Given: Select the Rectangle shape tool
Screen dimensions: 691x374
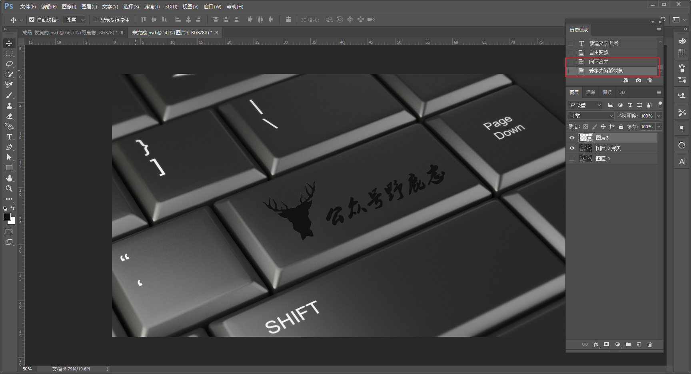Looking at the screenshot, I should click(9, 168).
